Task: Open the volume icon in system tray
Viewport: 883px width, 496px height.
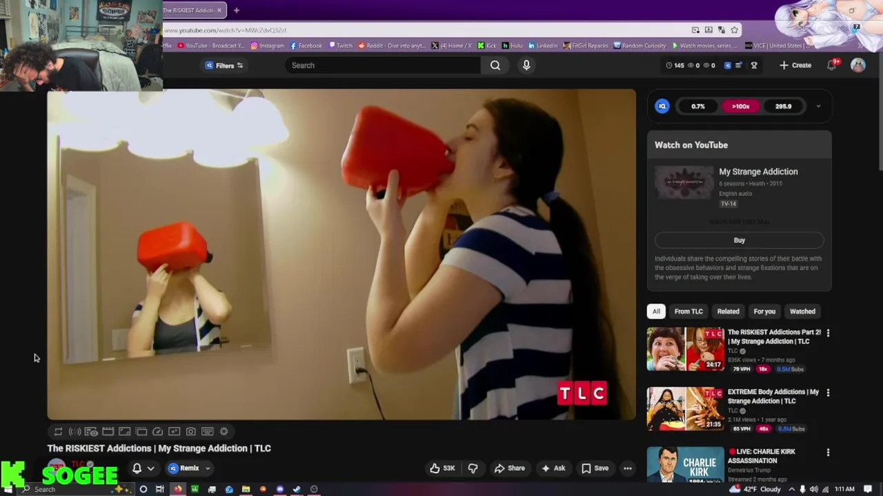Action: 813,489
